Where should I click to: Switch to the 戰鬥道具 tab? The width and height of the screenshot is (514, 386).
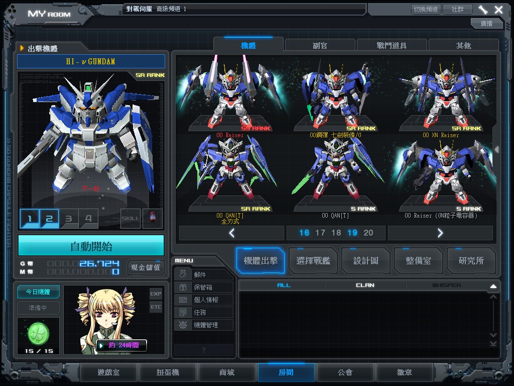(392, 45)
